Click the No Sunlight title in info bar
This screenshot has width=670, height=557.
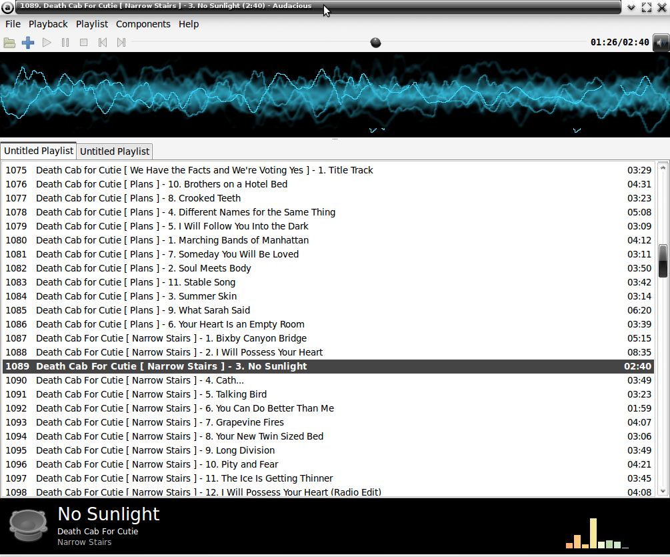[109, 514]
